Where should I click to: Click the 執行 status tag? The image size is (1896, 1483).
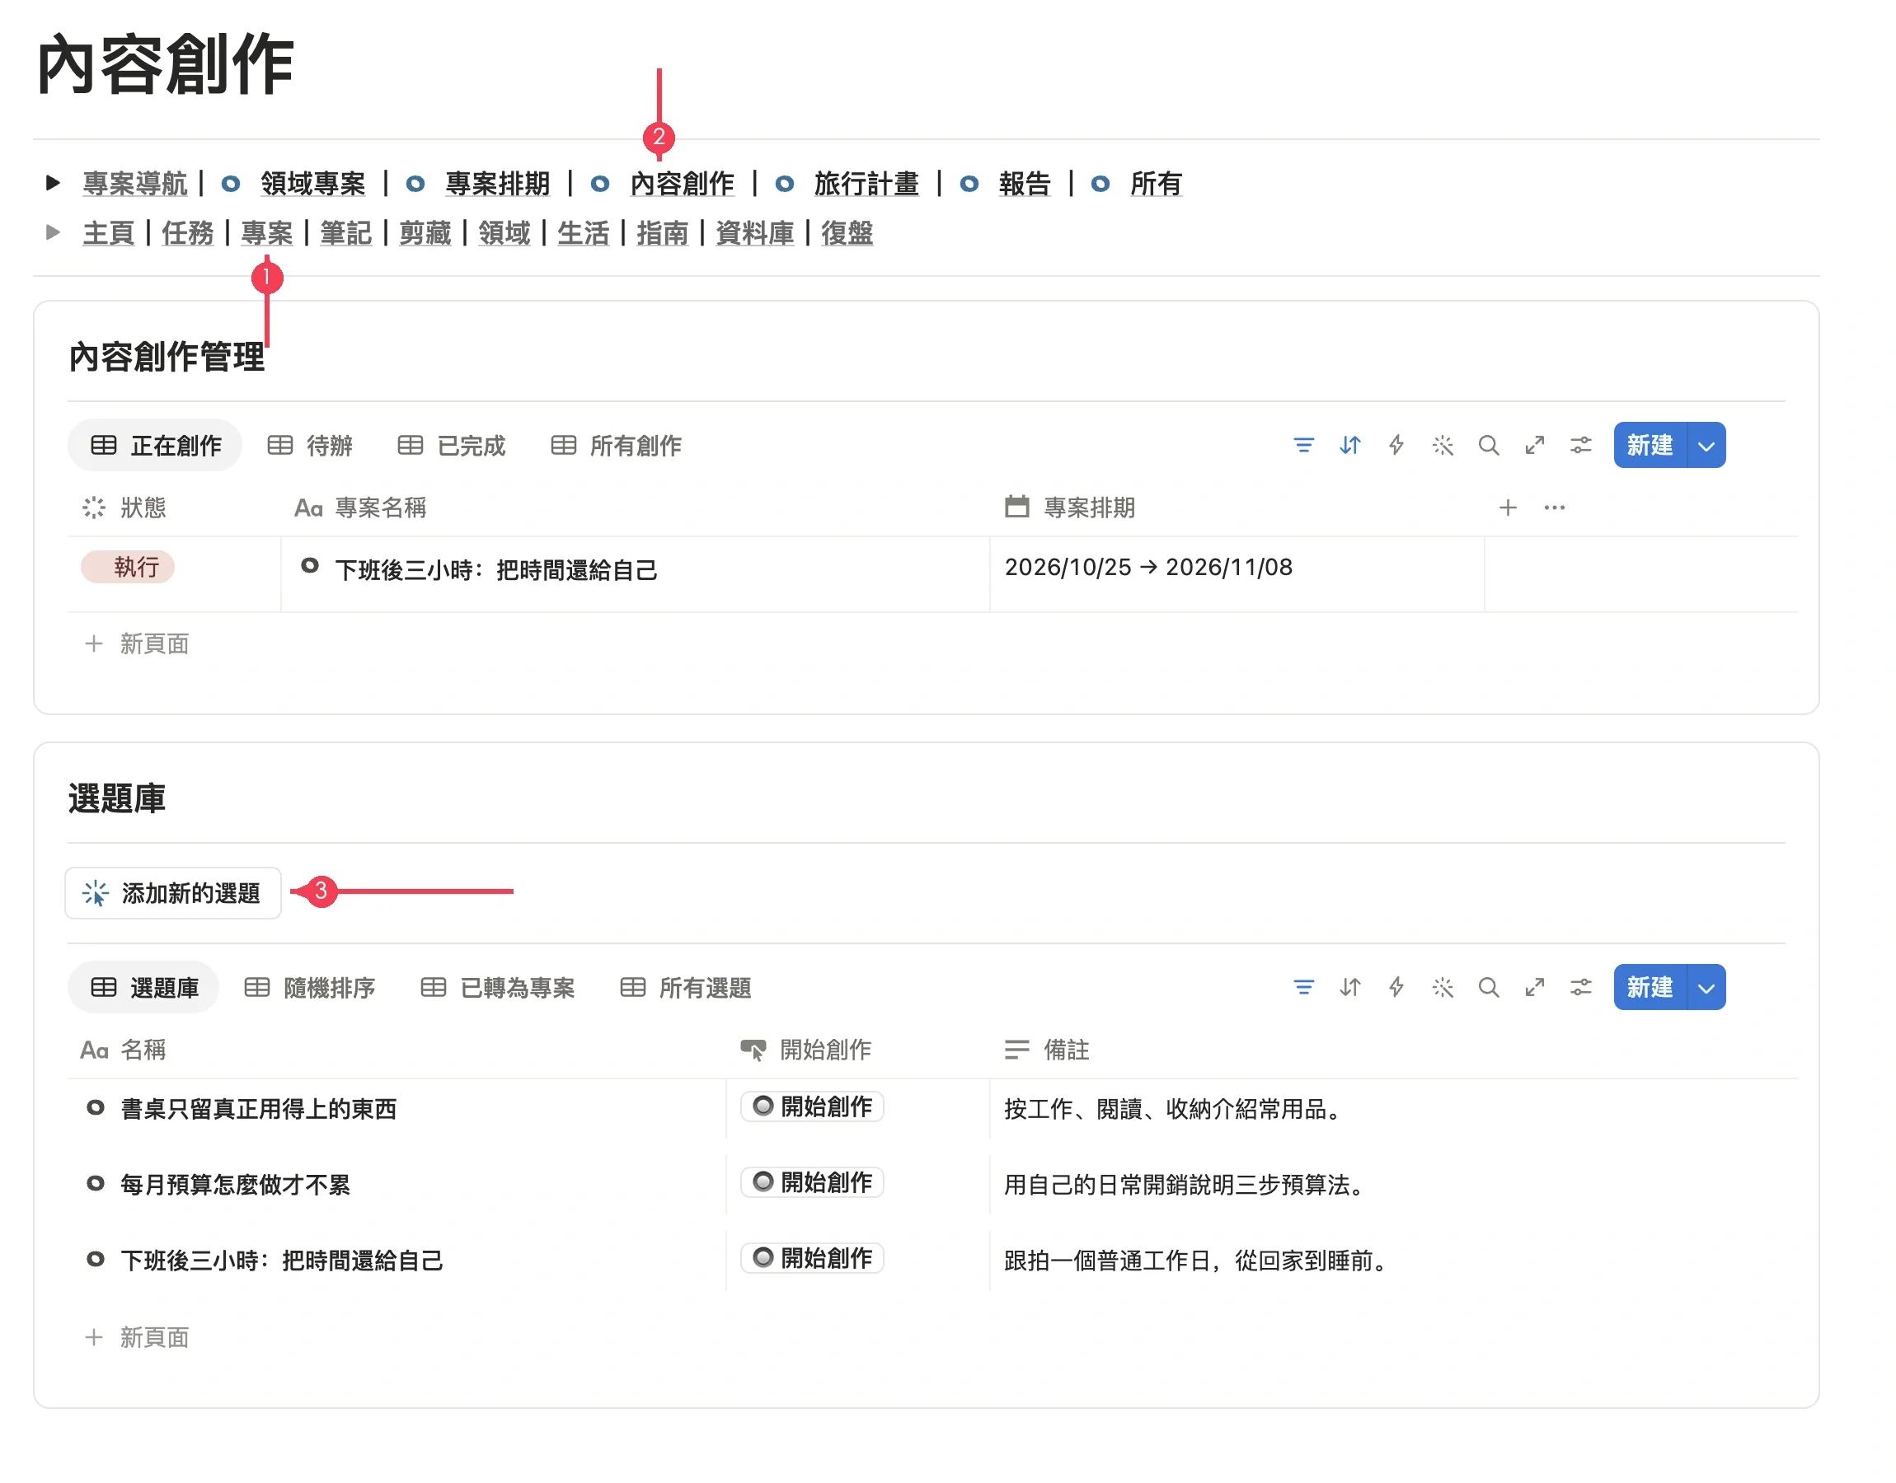tap(128, 567)
